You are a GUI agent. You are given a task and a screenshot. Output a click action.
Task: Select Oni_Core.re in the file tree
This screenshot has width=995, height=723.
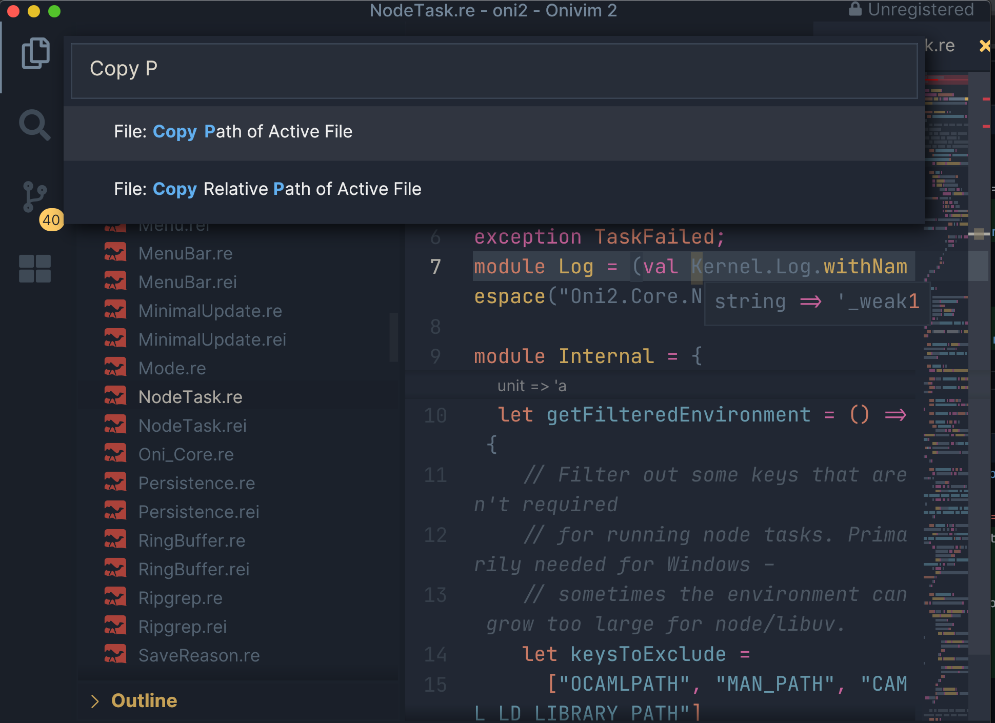tap(186, 454)
